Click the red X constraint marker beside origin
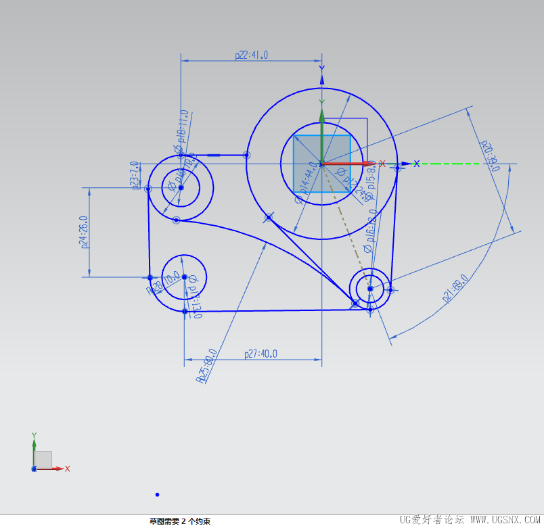The width and height of the screenshot is (544, 528). [x=382, y=164]
